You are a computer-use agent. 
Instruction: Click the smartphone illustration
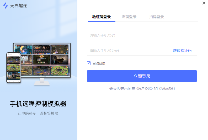tap(14, 67)
